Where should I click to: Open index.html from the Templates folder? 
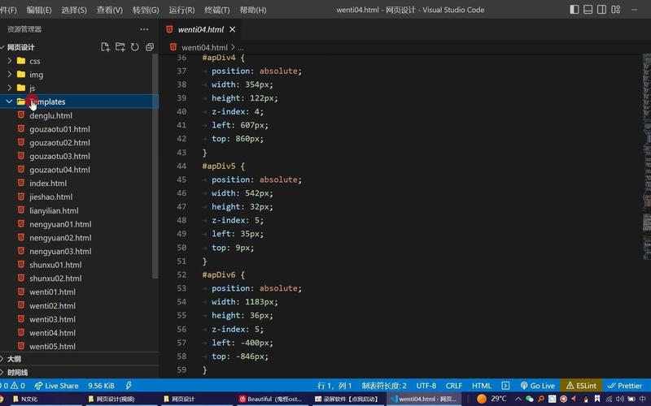click(48, 184)
